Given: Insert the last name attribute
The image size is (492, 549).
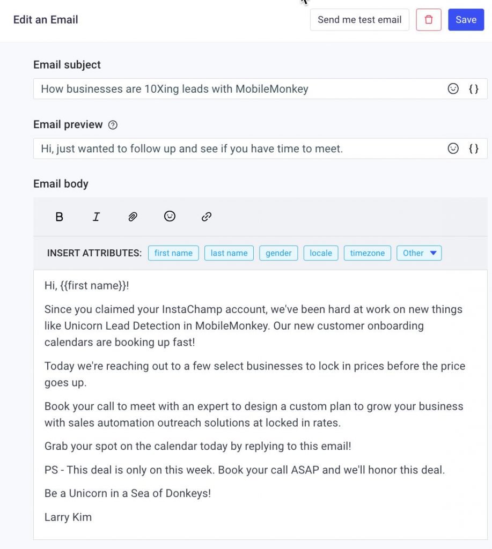Looking at the screenshot, I should 229,253.
